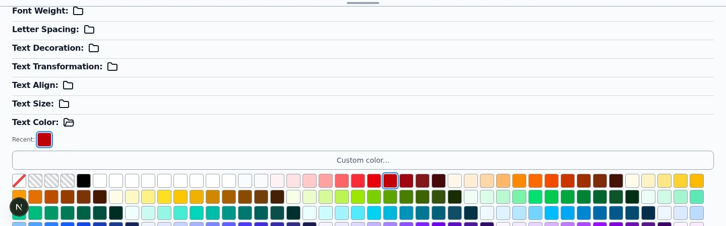Viewport: 726px width, 226px height.
Task: Open the Font Weight folder icon
Action: (78, 11)
